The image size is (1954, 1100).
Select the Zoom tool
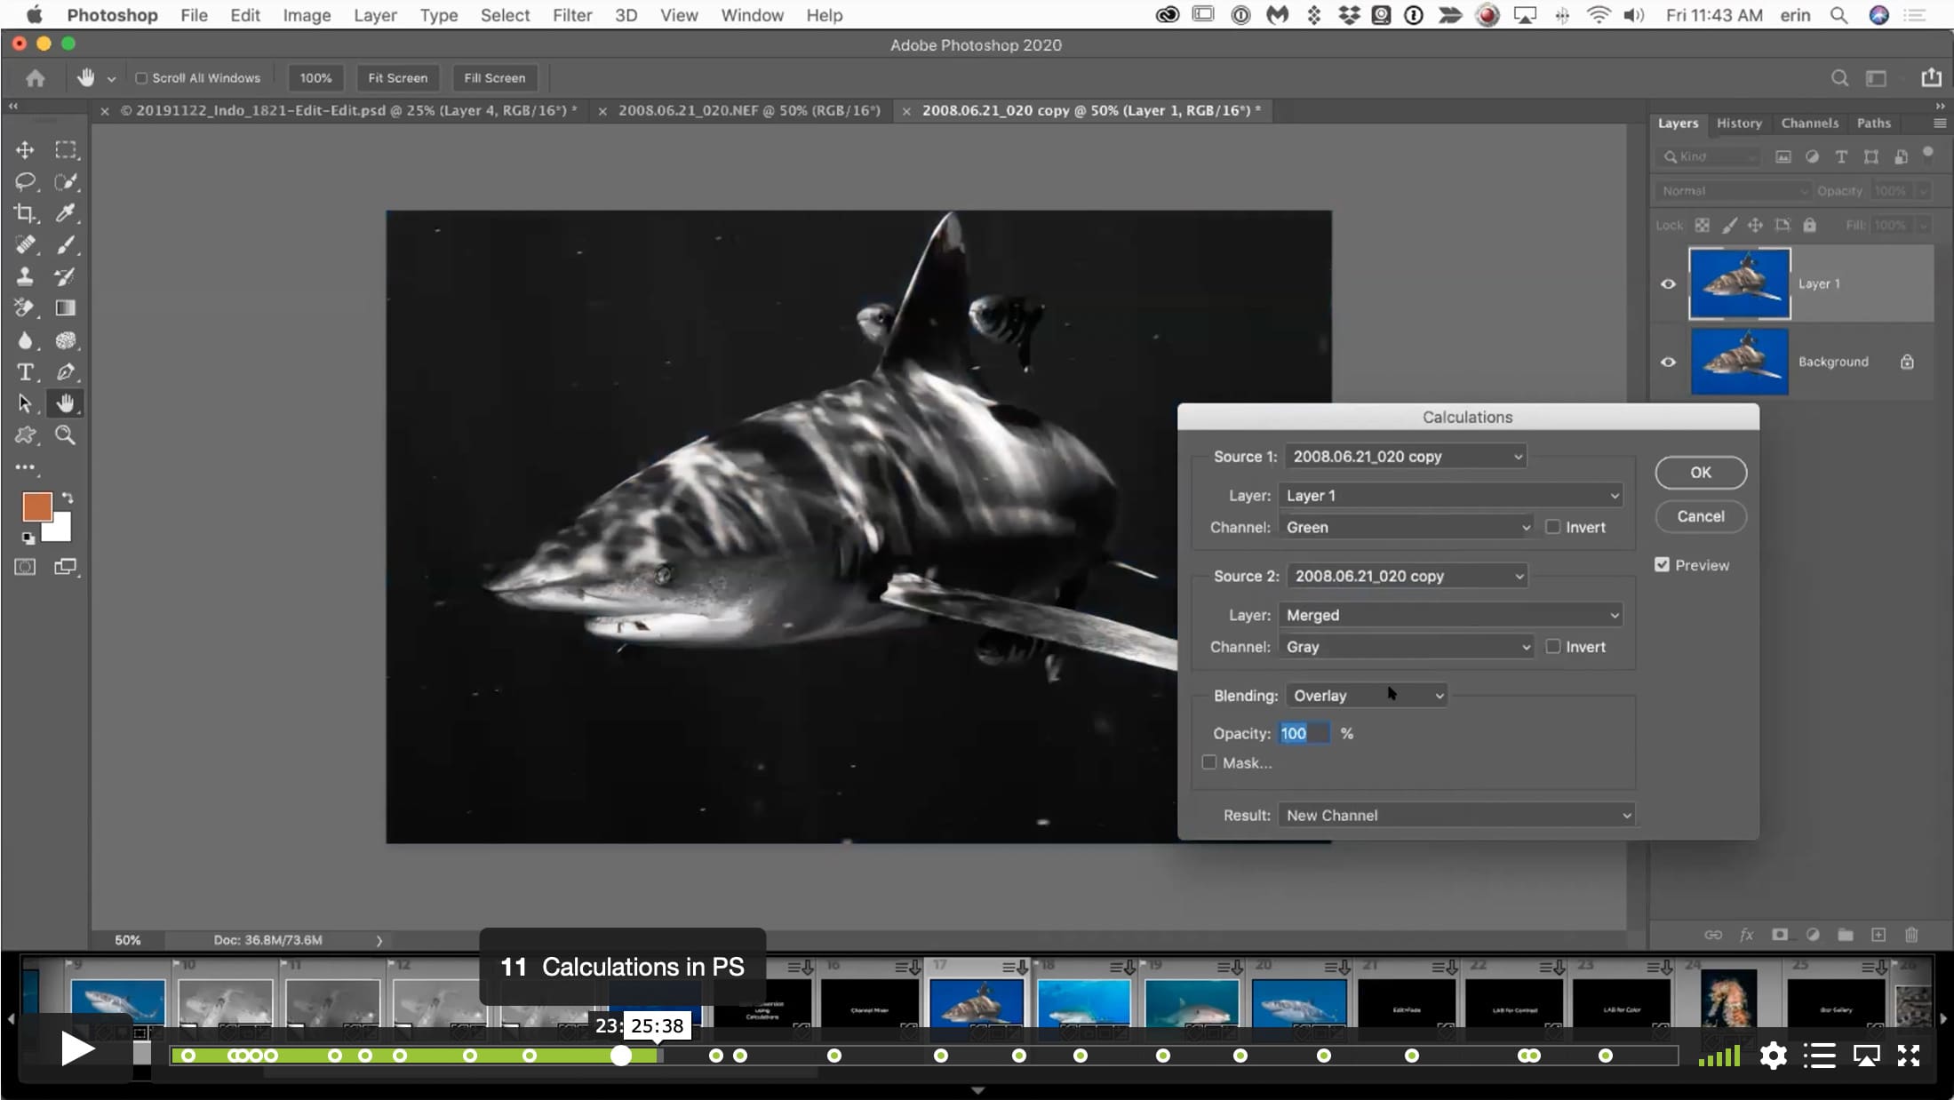[66, 435]
